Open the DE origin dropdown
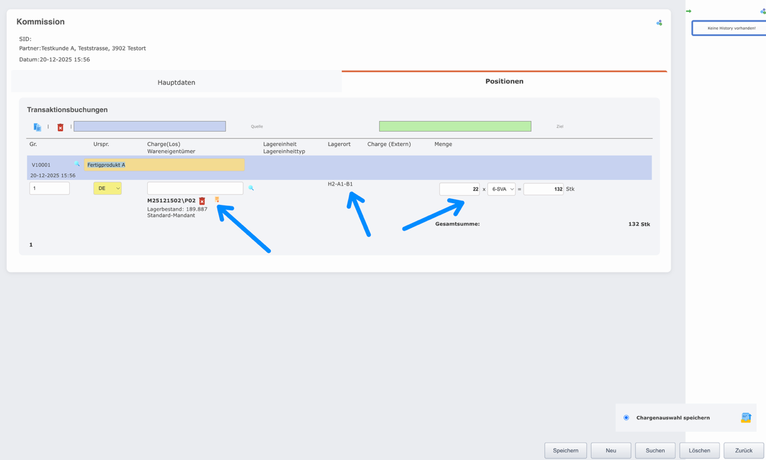The width and height of the screenshot is (766, 460). click(x=107, y=189)
